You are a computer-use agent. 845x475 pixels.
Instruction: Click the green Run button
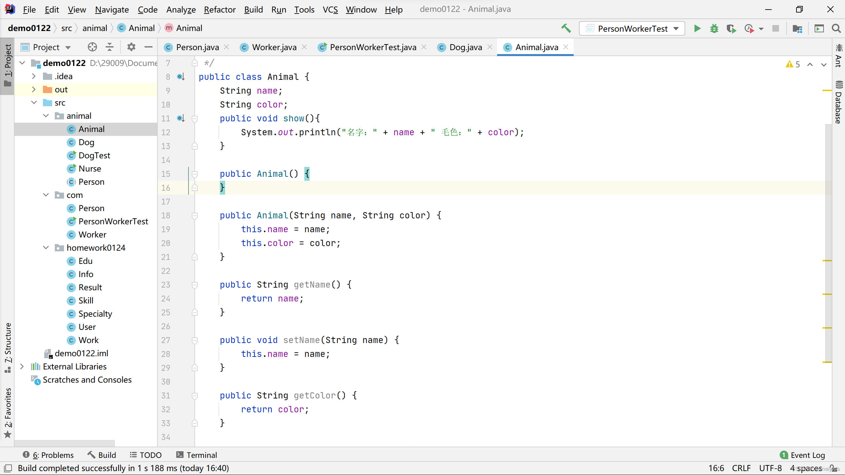pos(697,29)
